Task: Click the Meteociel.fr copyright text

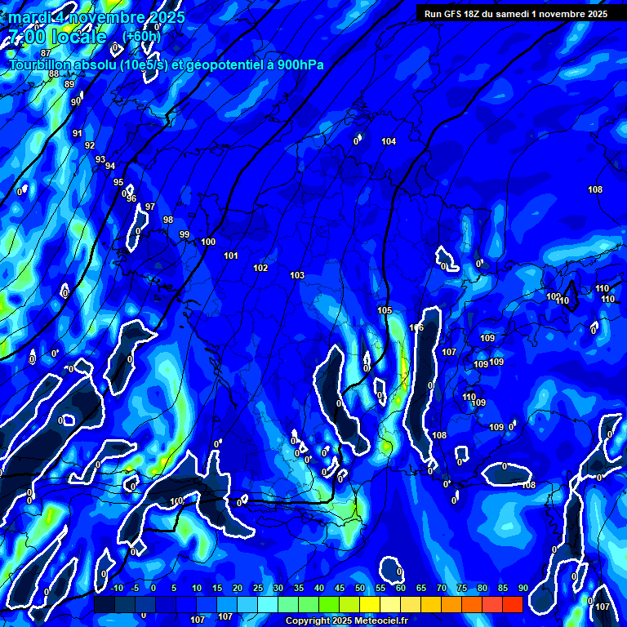Action: click(346, 621)
